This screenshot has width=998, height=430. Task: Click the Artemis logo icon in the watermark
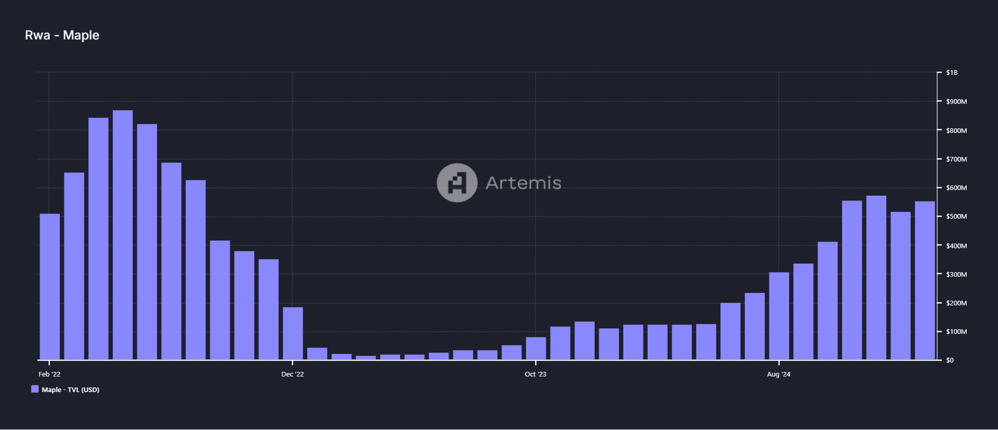coord(457,183)
